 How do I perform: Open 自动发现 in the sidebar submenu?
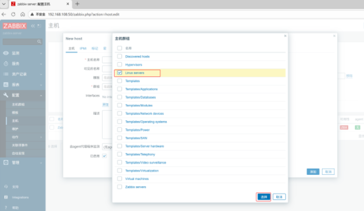tap(18, 154)
